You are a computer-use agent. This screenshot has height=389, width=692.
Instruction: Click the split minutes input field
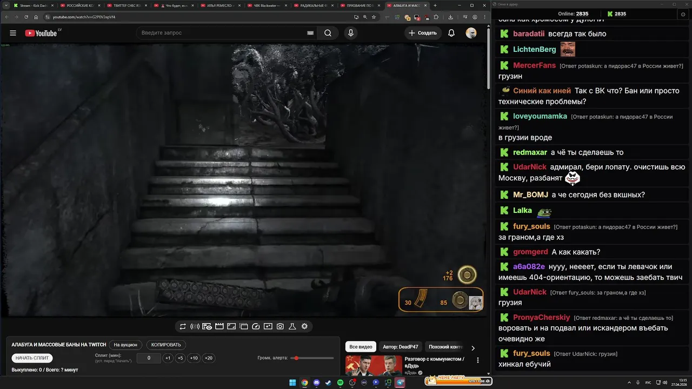(149, 358)
